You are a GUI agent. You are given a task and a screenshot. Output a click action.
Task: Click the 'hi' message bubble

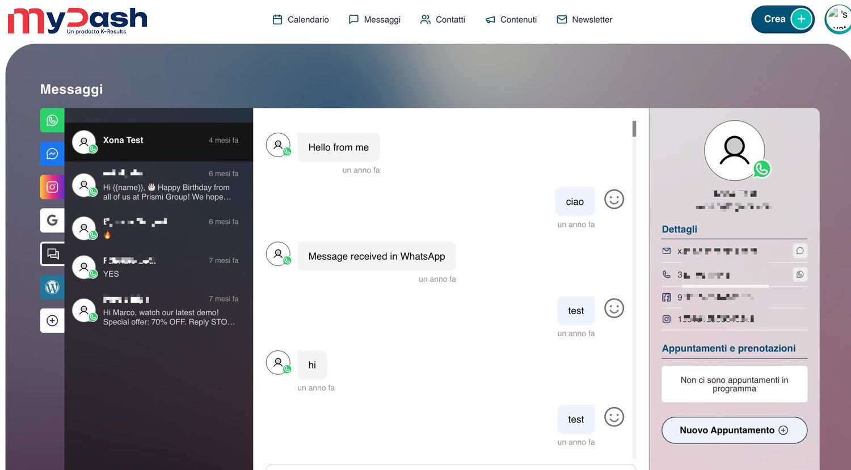[312, 365]
